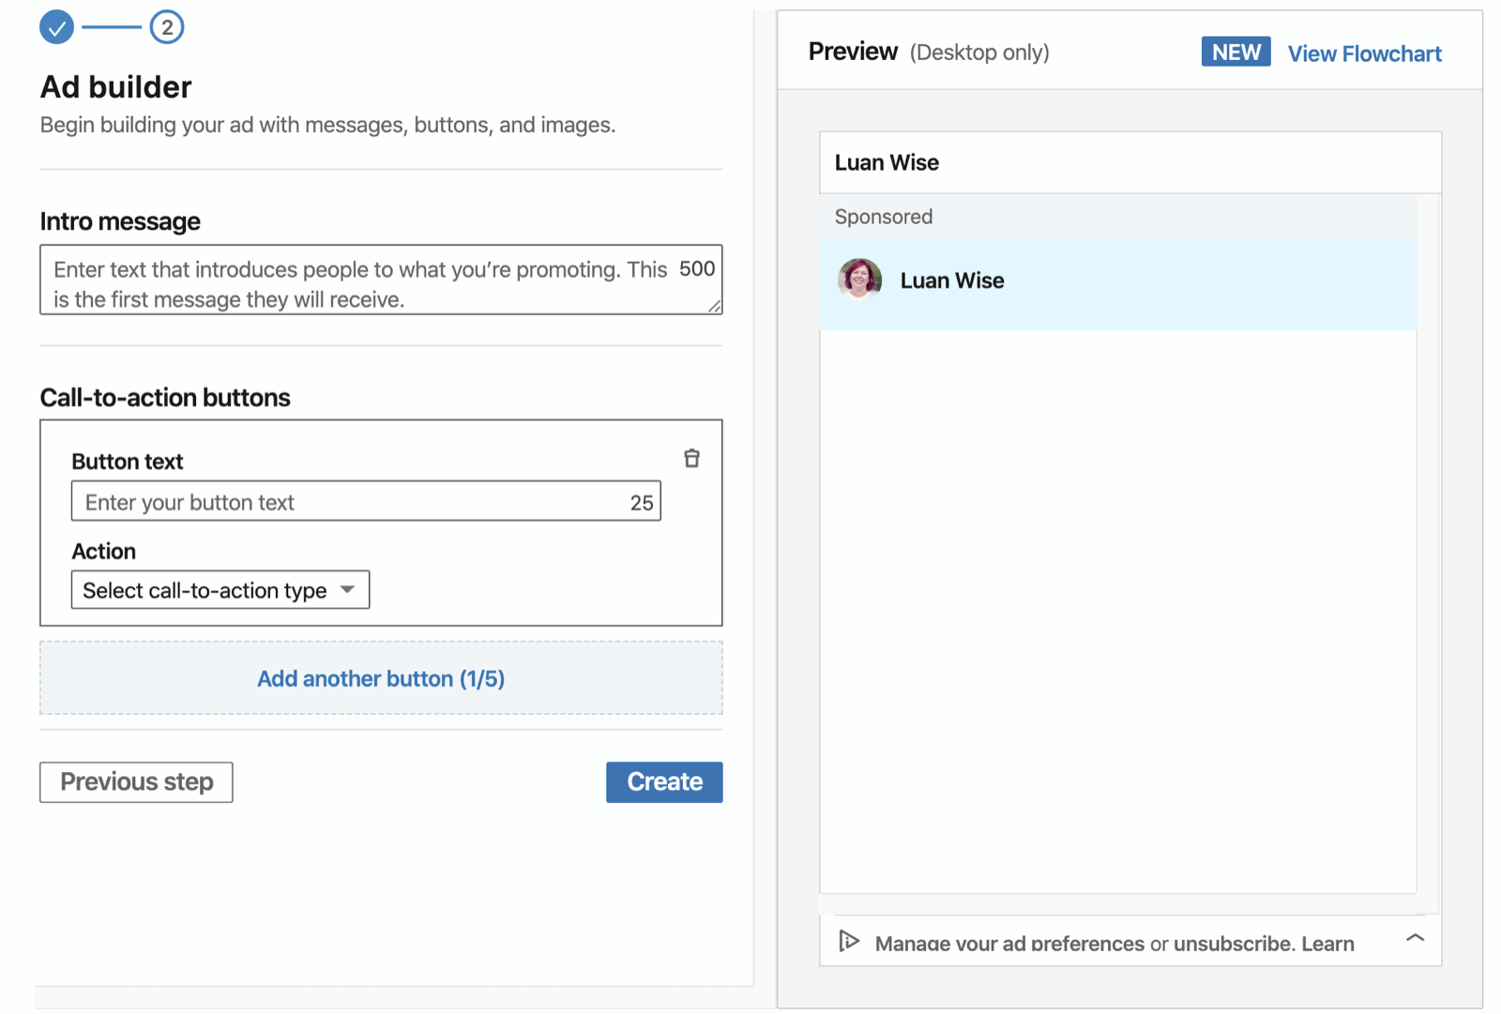This screenshot has height=1014, width=1501.
Task: Click the completed step one checkmark icon
Action: tap(56, 27)
